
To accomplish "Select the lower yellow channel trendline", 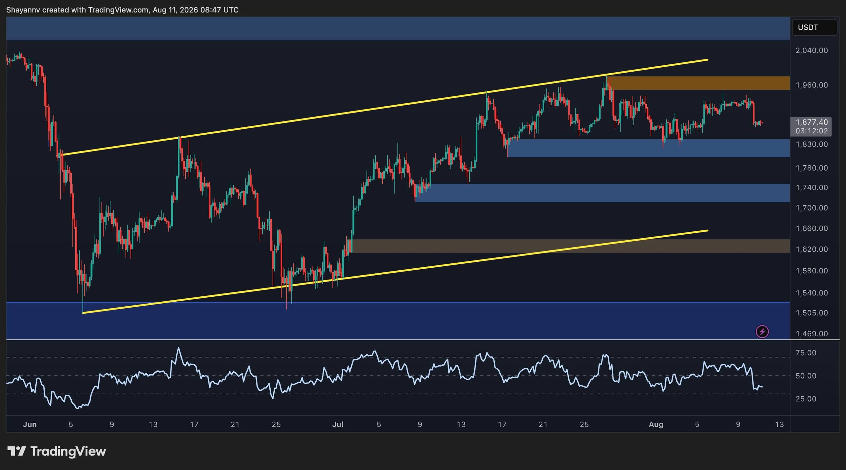I will point(395,272).
